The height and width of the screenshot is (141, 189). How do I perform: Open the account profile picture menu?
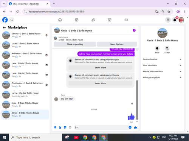pos(181,20)
